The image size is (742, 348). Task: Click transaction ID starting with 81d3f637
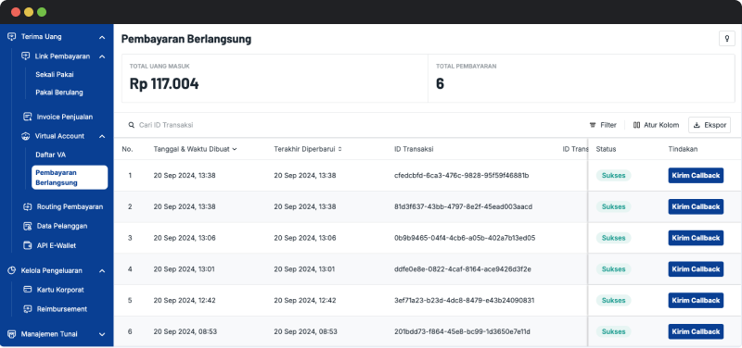(463, 206)
